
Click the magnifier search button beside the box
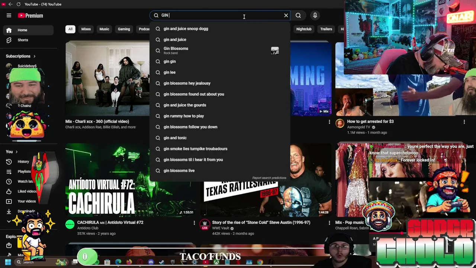(x=298, y=15)
